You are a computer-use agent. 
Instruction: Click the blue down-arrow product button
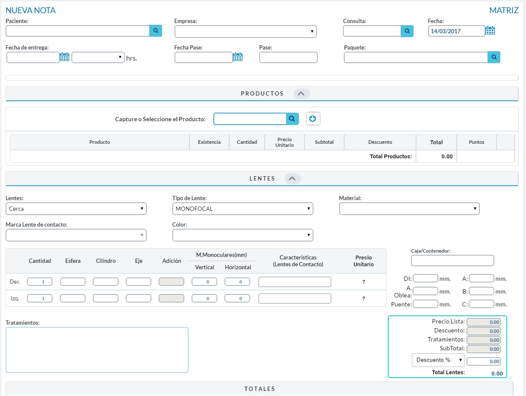pyautogui.click(x=313, y=119)
